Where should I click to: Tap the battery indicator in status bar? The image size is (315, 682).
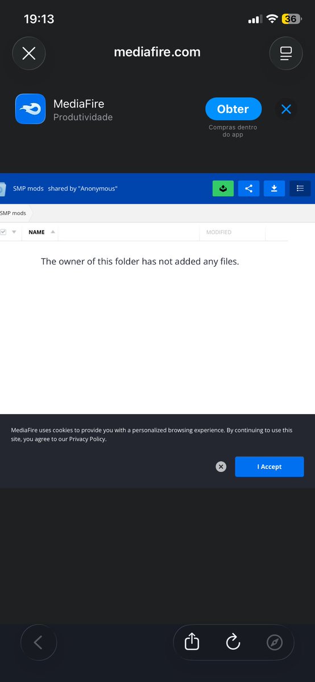[292, 19]
